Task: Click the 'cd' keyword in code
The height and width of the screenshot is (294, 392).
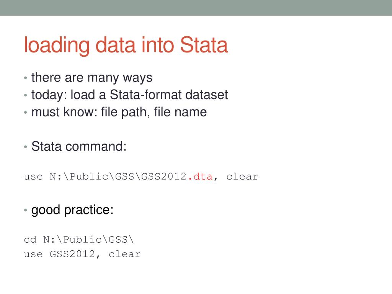Action: coord(30,240)
